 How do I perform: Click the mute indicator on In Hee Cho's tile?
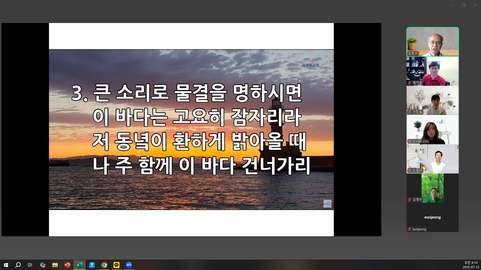tap(410, 141)
